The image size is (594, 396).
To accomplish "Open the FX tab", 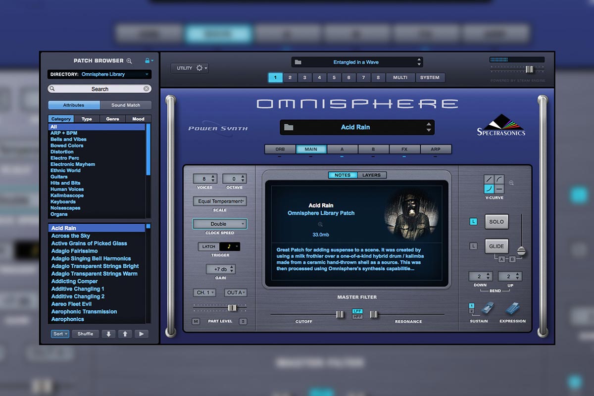I will point(404,149).
